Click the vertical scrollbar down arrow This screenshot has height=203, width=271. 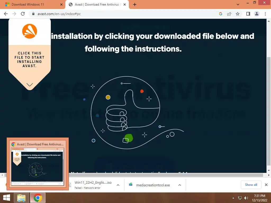pos(269,170)
